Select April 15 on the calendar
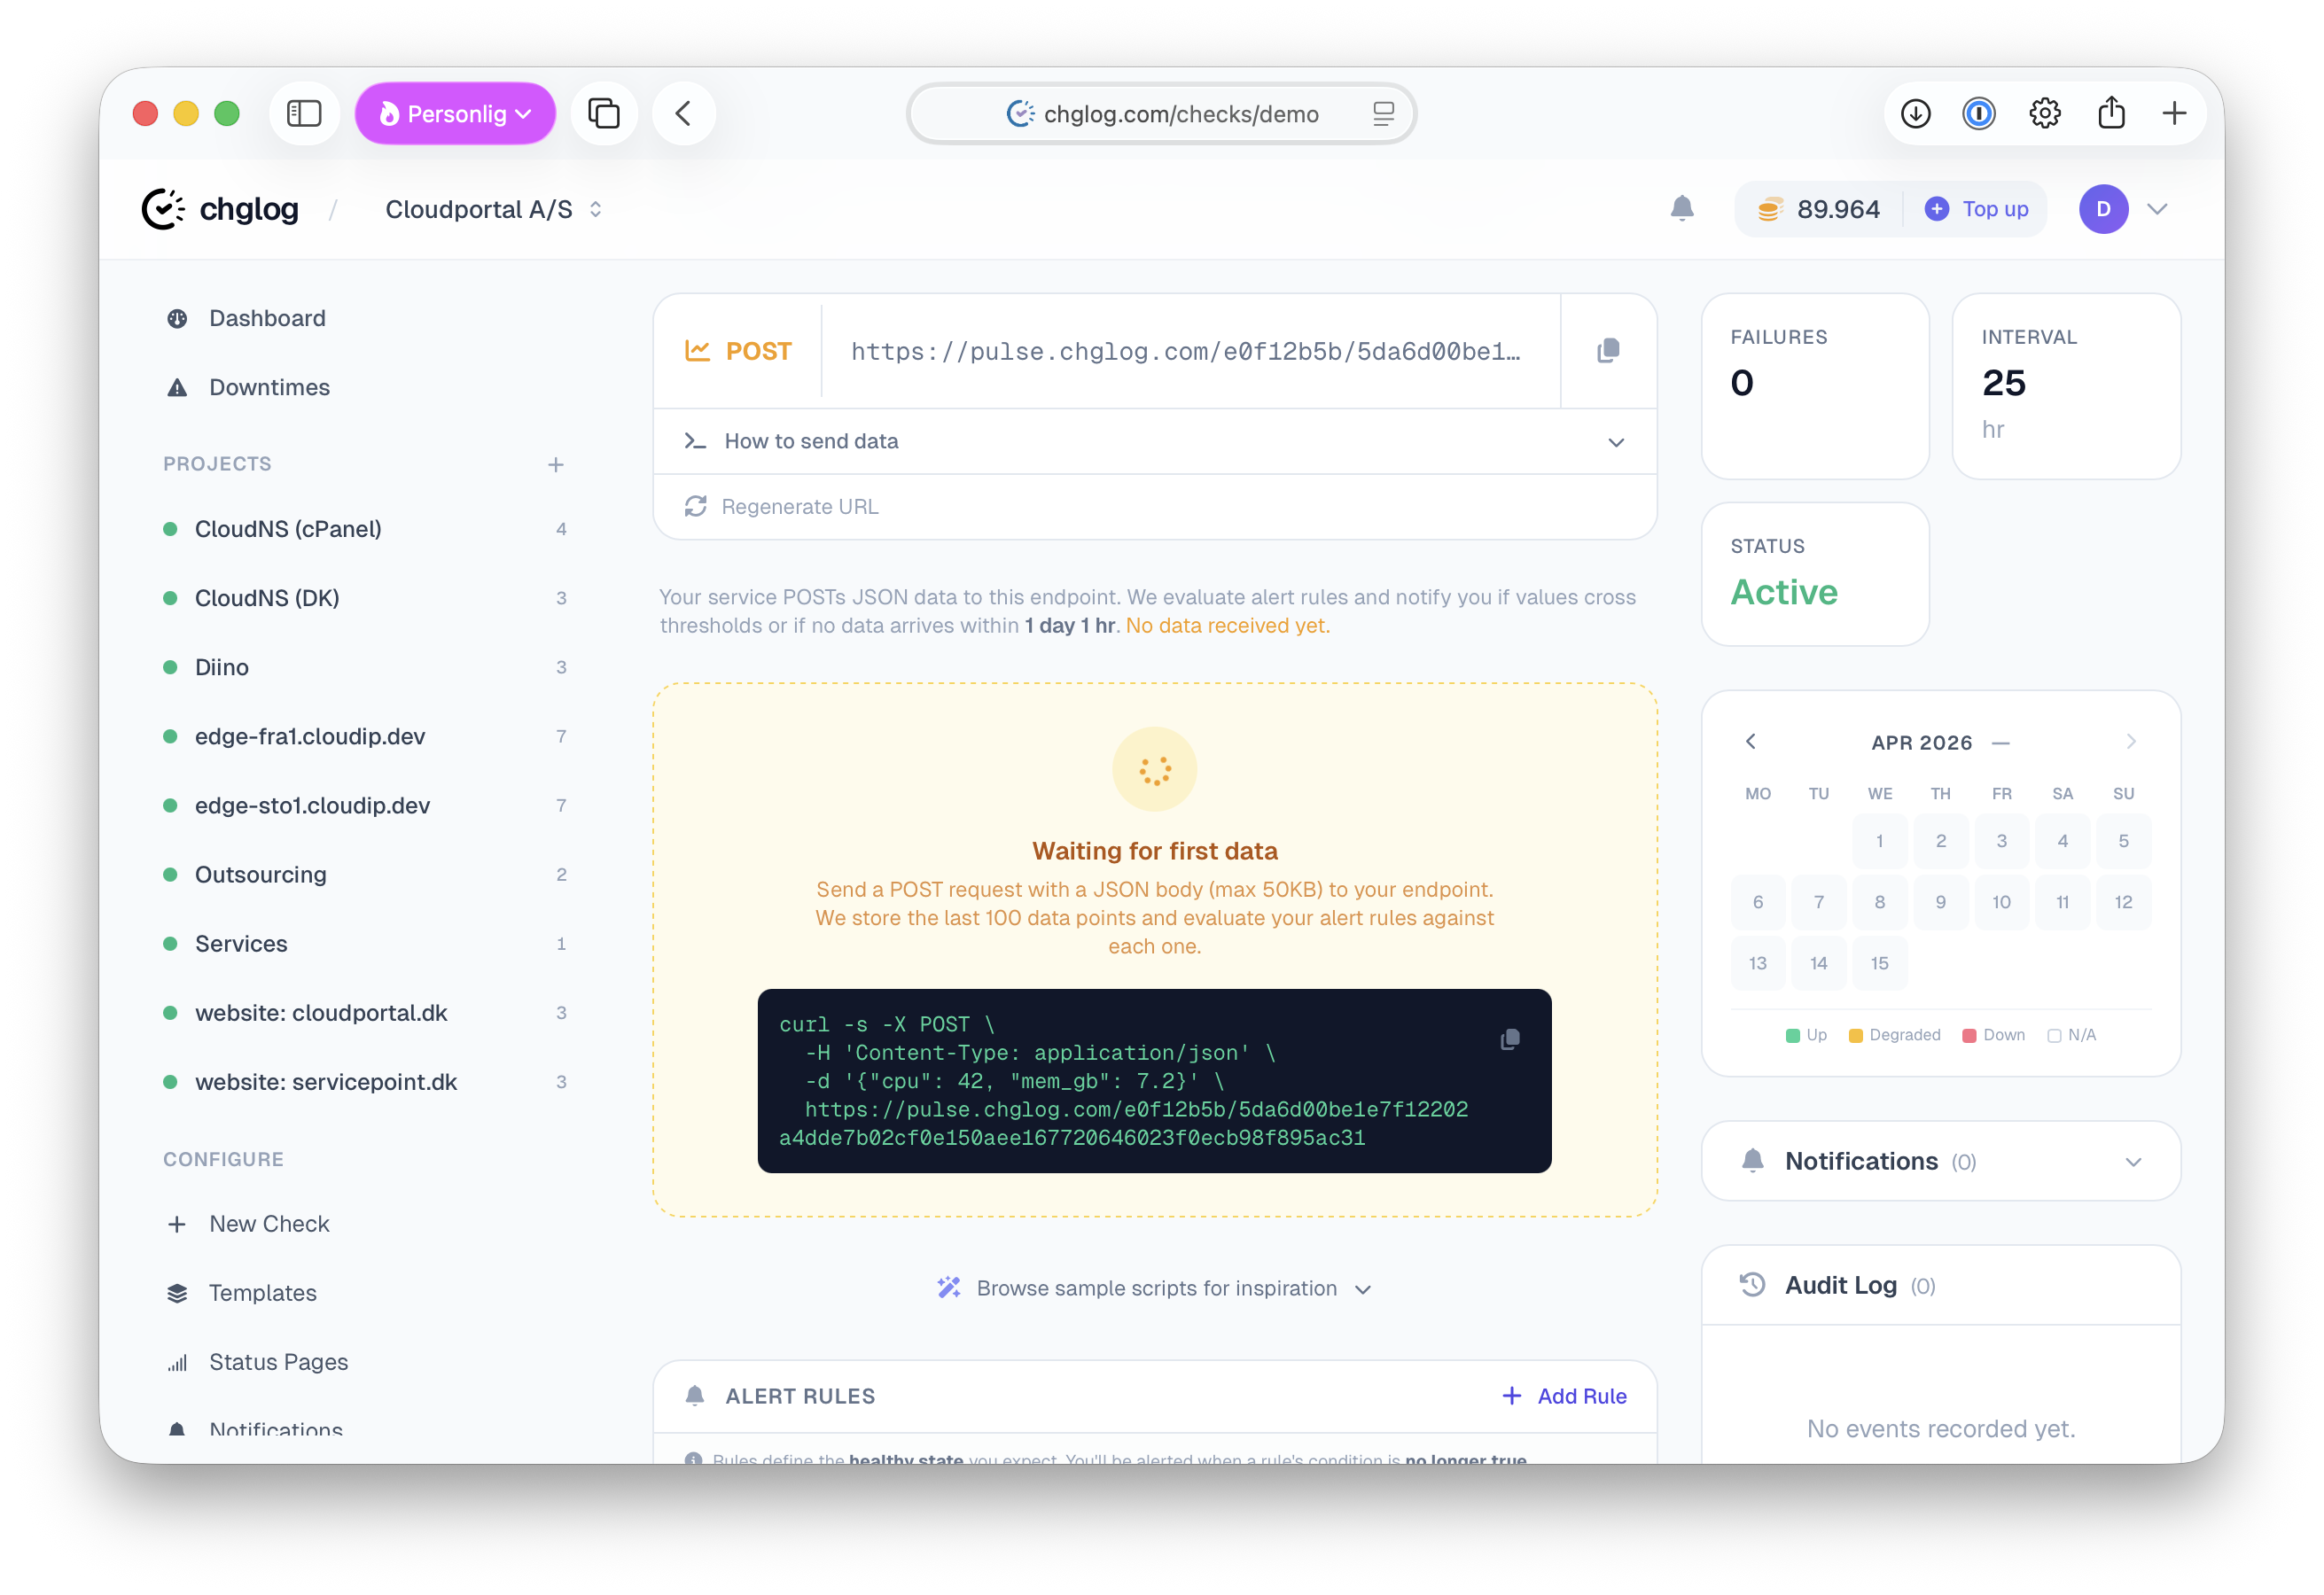Image resolution: width=2324 pixels, height=1595 pixels. 1879,962
